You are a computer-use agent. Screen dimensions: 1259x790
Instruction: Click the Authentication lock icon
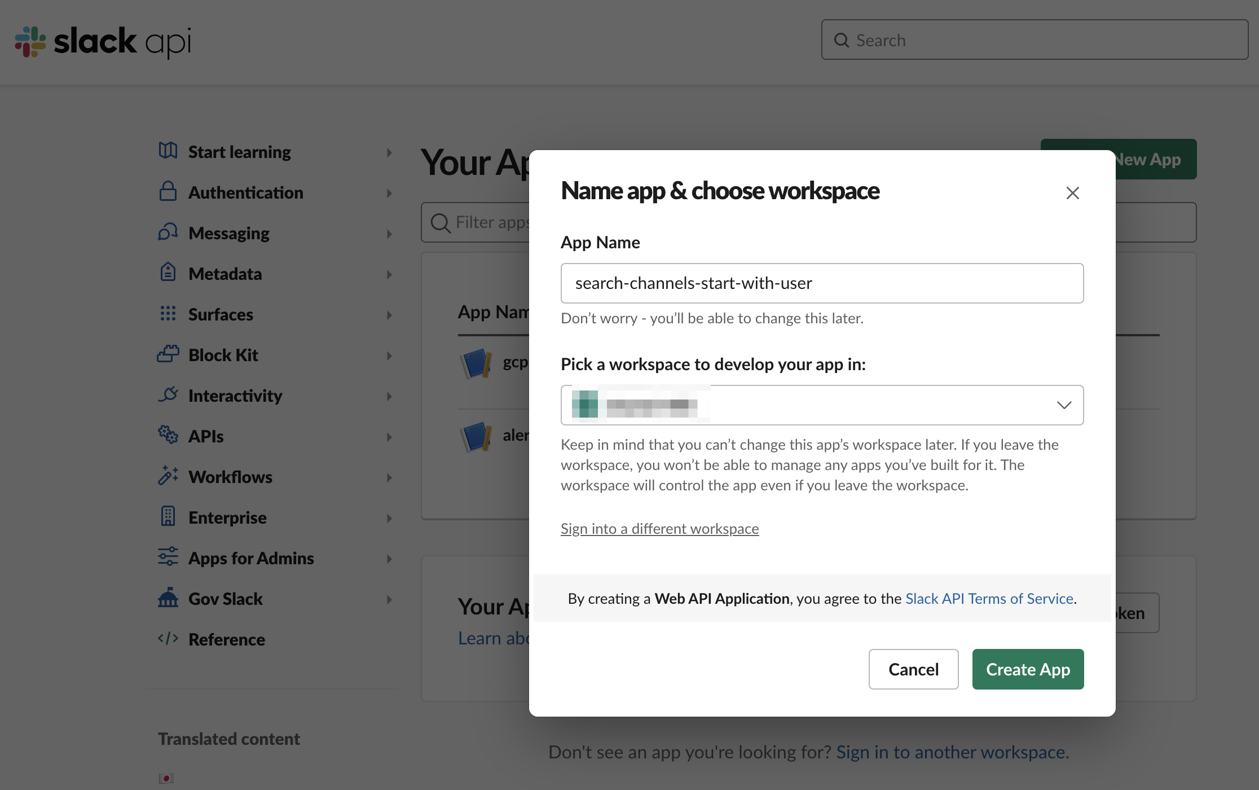[x=168, y=191]
